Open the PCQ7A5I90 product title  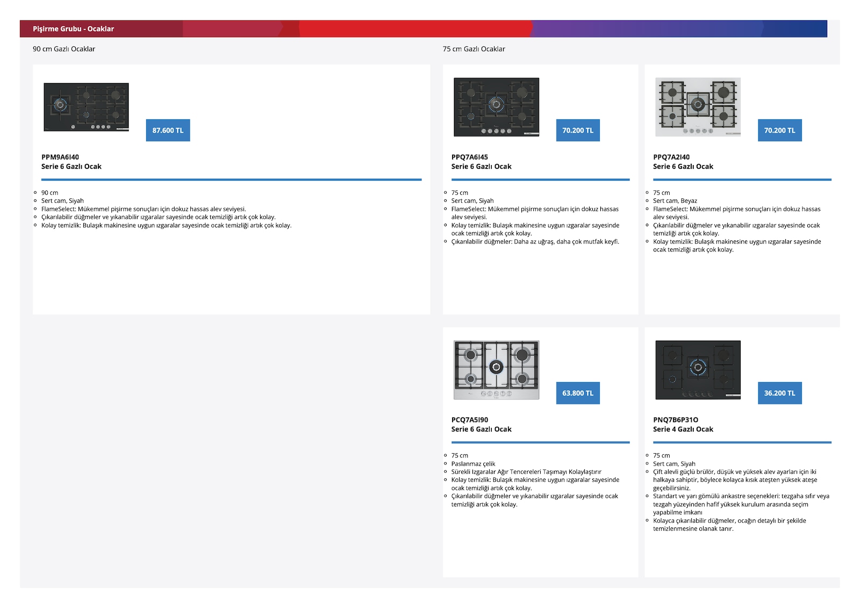482,425
